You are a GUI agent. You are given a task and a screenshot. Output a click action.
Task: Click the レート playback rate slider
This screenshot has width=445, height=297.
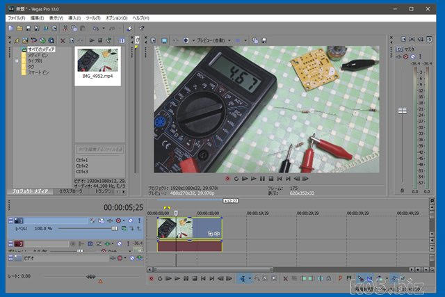tap(91, 277)
